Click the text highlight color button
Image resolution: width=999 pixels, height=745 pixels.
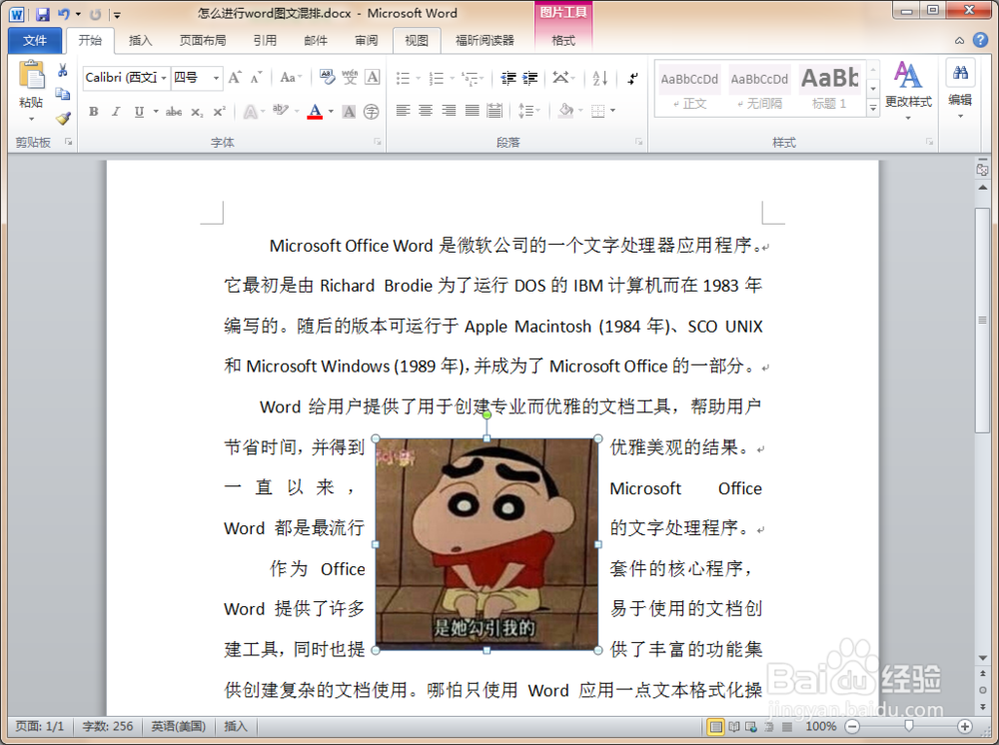coord(281,112)
